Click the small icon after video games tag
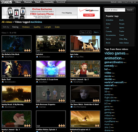The image size is (138, 132). click(x=127, y=54)
